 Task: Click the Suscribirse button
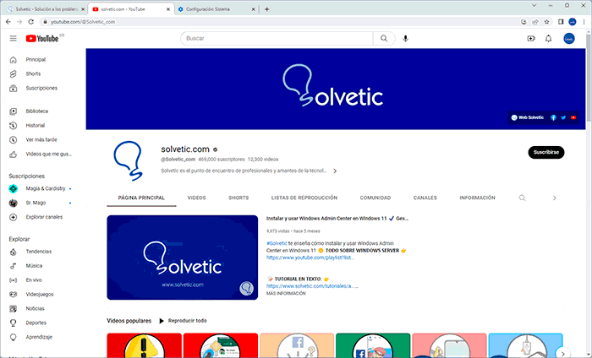[546, 152]
